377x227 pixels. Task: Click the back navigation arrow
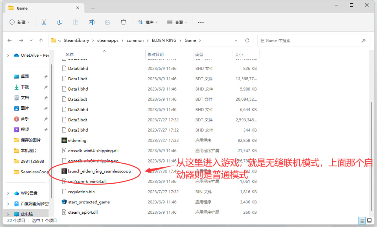pyautogui.click(x=9, y=40)
